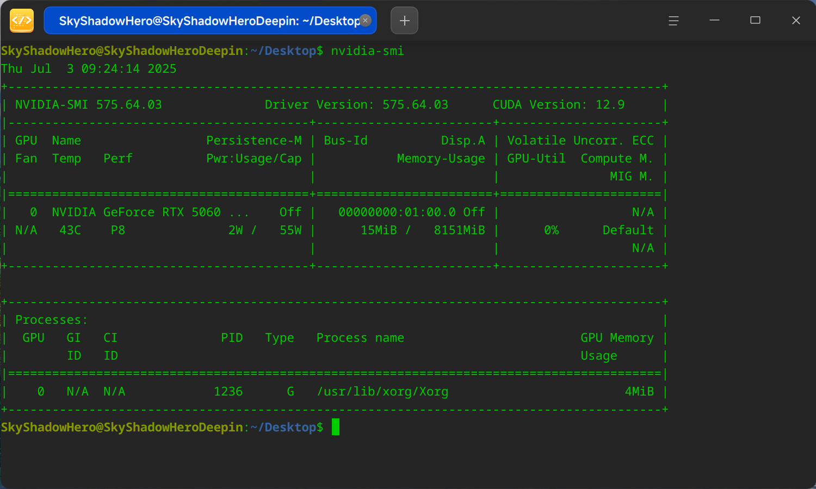Click the Temp column header
This screenshot has height=489, width=816.
point(66,159)
